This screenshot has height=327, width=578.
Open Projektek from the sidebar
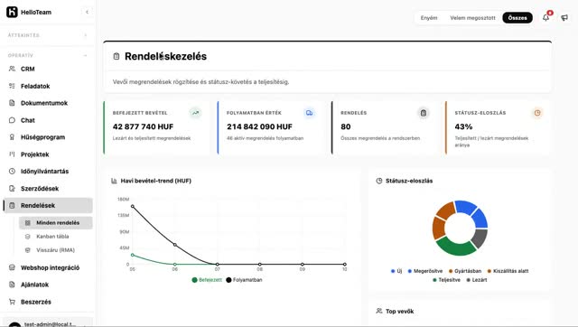48,154
